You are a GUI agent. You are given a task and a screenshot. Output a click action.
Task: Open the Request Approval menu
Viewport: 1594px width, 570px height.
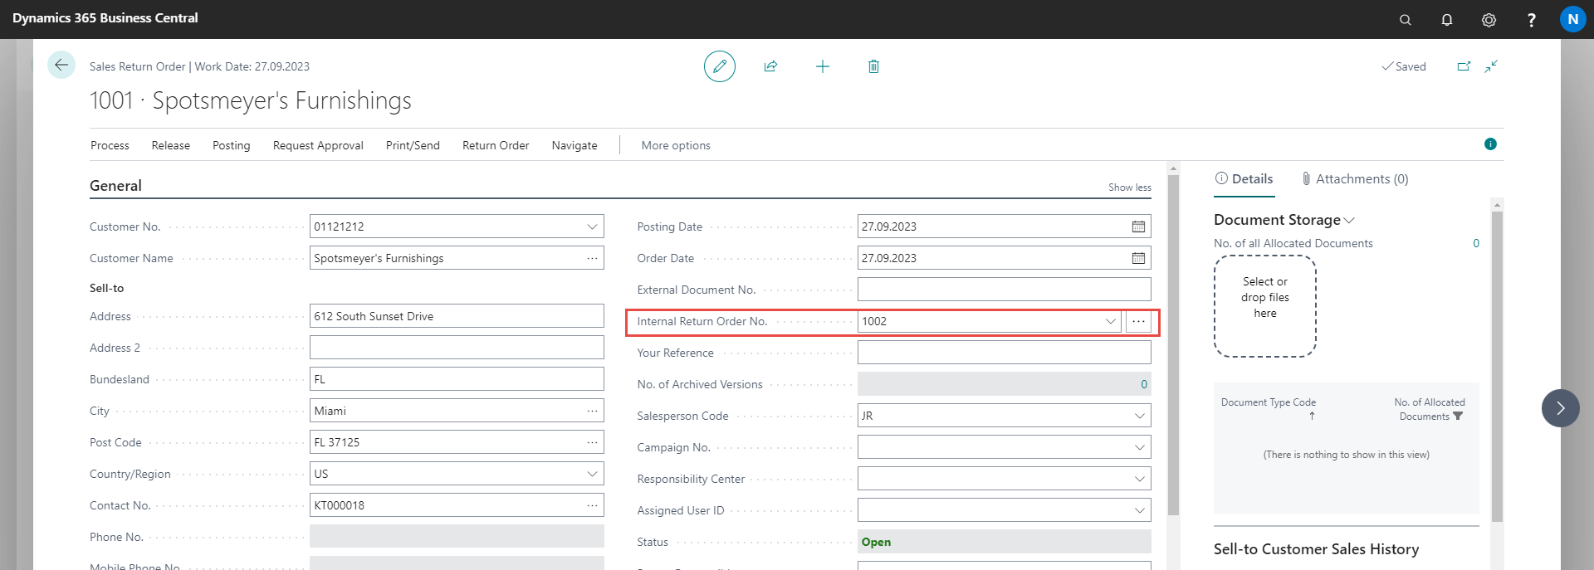point(318,145)
